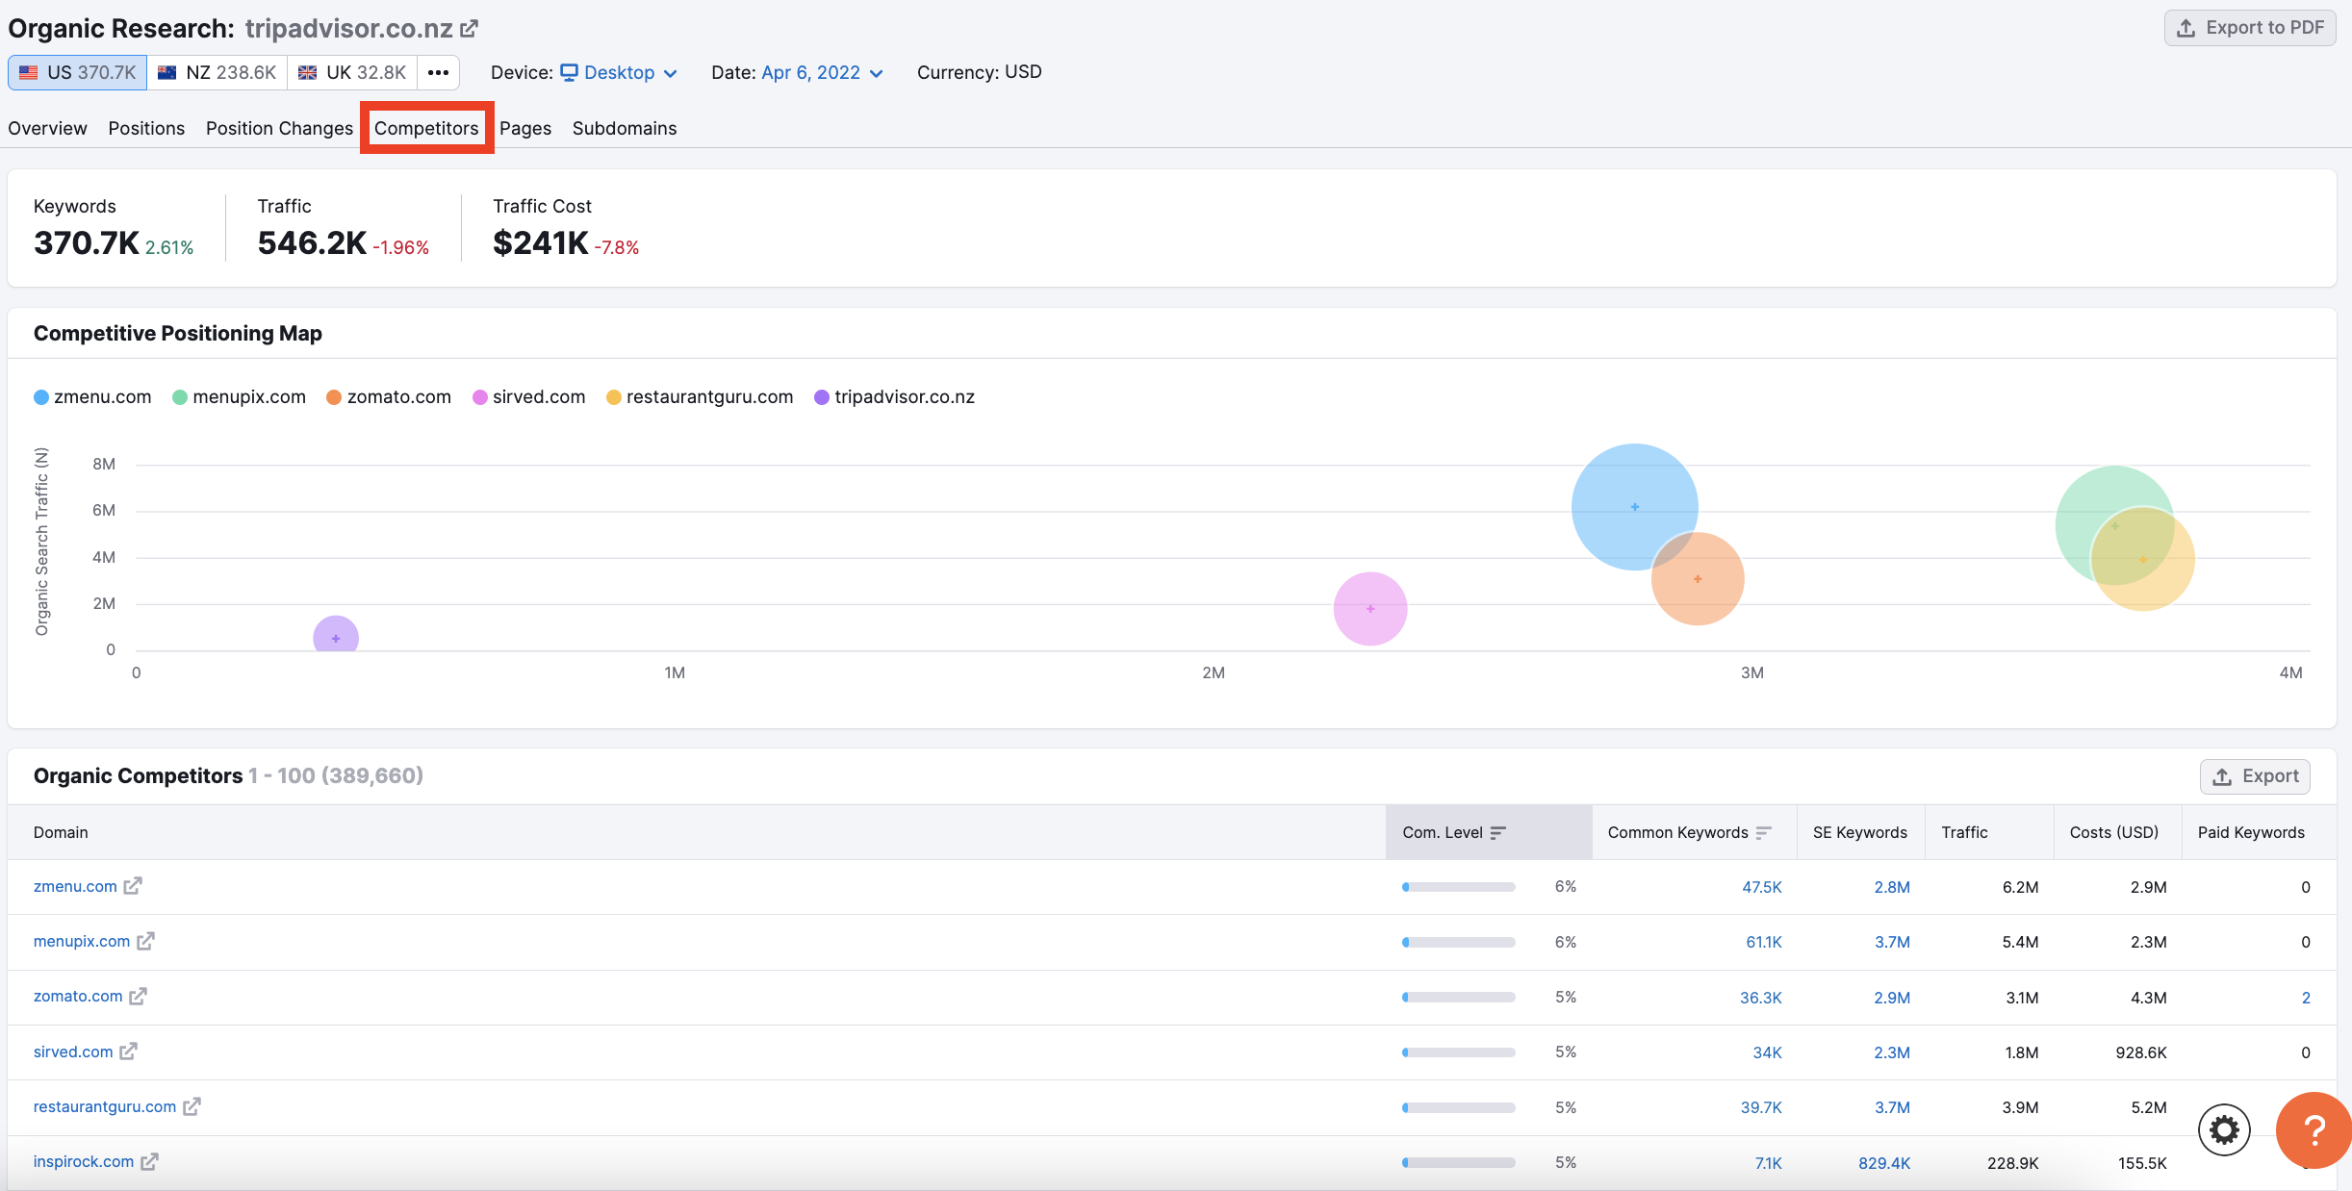Open 61.1K common keywords for menupix.com
This screenshot has width=2352, height=1191.
(1764, 942)
